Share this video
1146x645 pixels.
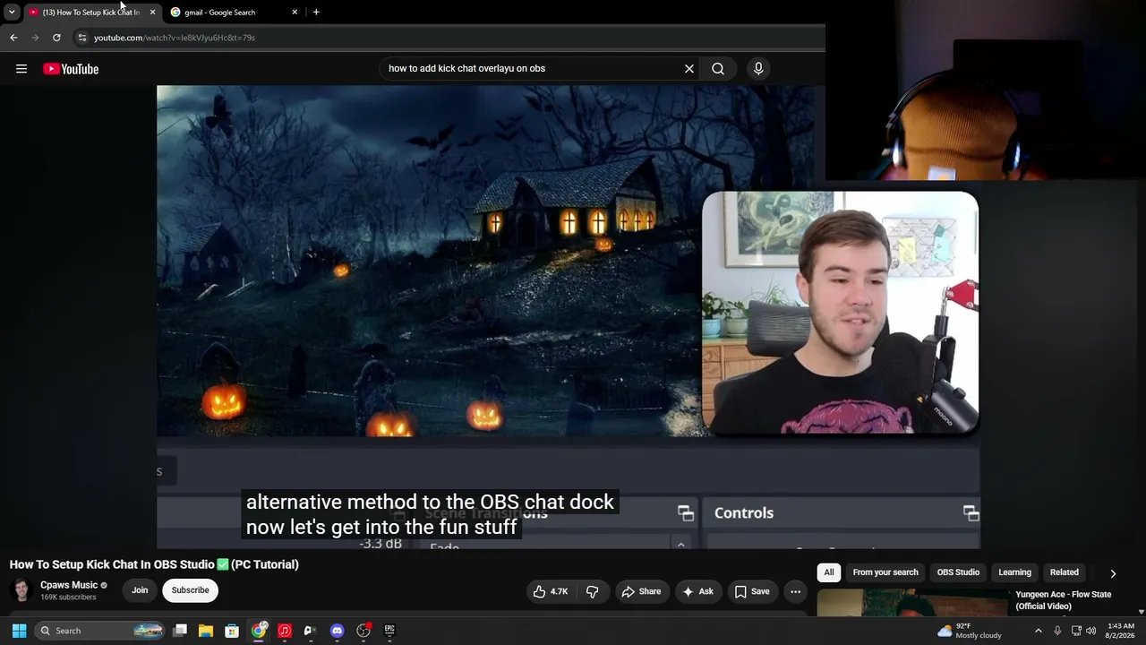click(x=641, y=591)
